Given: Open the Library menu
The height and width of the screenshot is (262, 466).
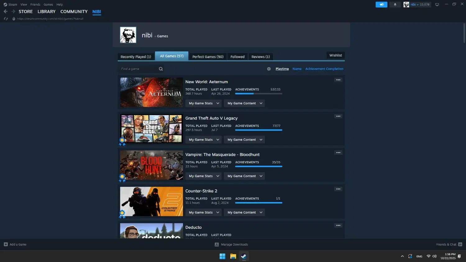Looking at the screenshot, I should click(x=46, y=11).
